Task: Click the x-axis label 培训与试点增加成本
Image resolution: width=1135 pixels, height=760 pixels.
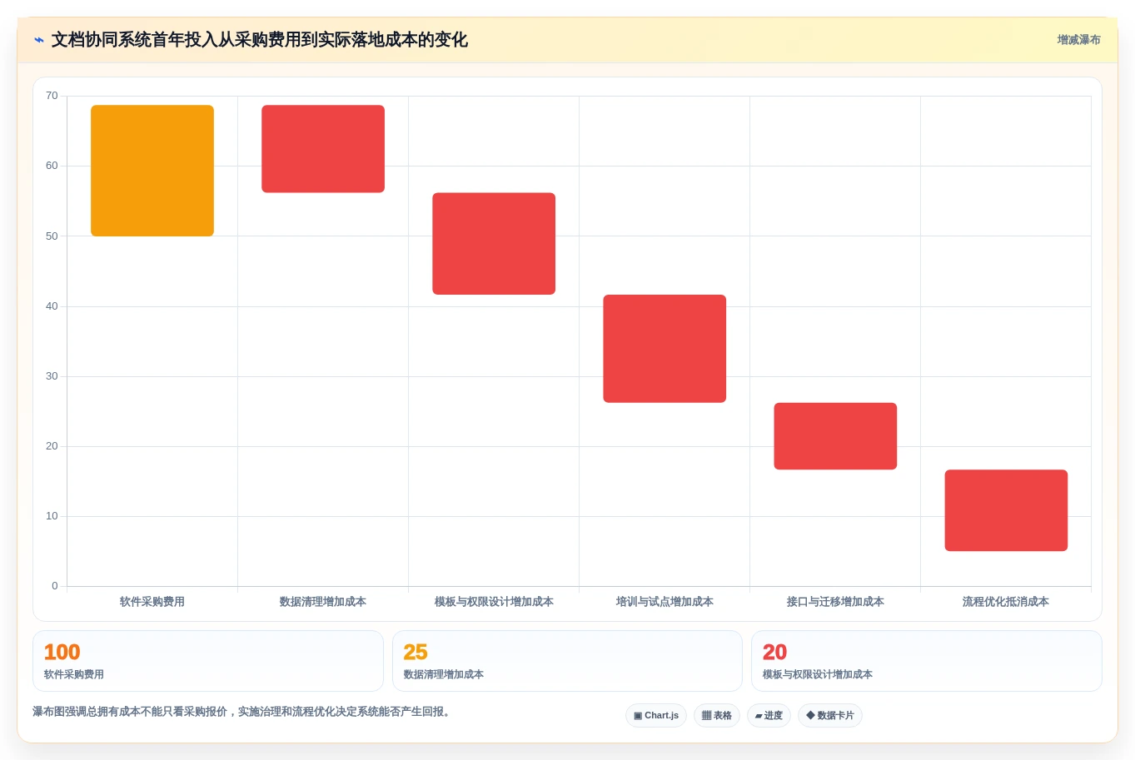Action: coord(665,602)
